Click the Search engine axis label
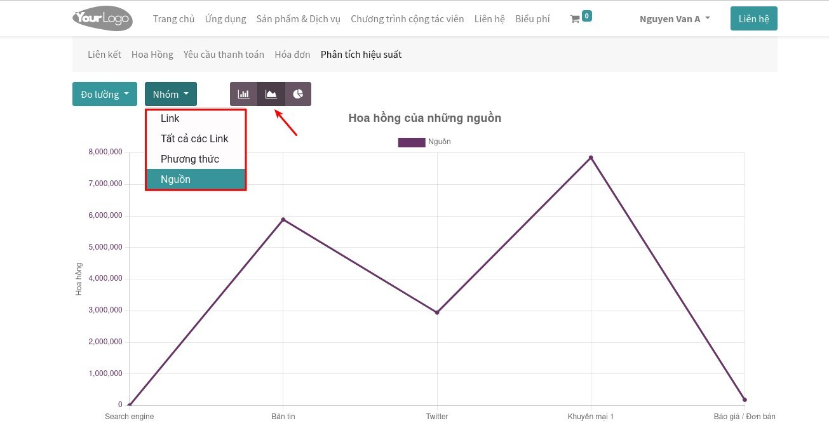 (130, 417)
